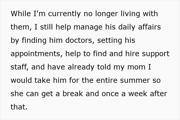
Task: Click the word "staff" at line start
Action: 19,67
